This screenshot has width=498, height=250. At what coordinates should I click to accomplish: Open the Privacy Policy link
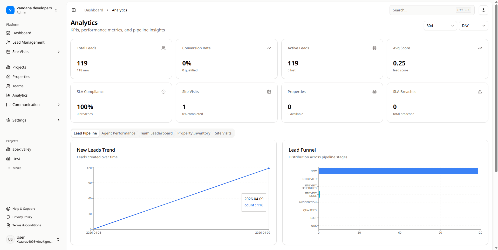point(22,217)
